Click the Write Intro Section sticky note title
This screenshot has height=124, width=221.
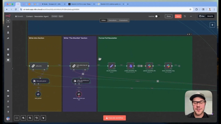(36, 38)
